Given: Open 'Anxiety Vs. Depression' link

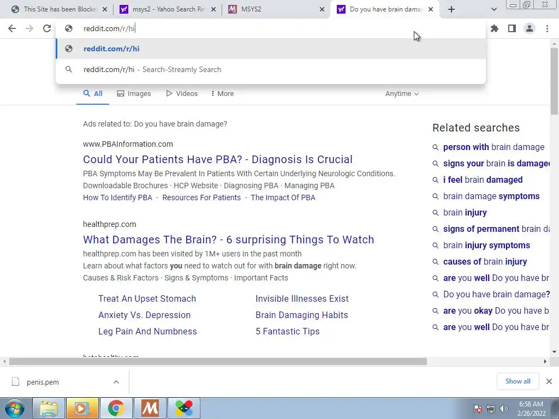Looking at the screenshot, I should (144, 315).
